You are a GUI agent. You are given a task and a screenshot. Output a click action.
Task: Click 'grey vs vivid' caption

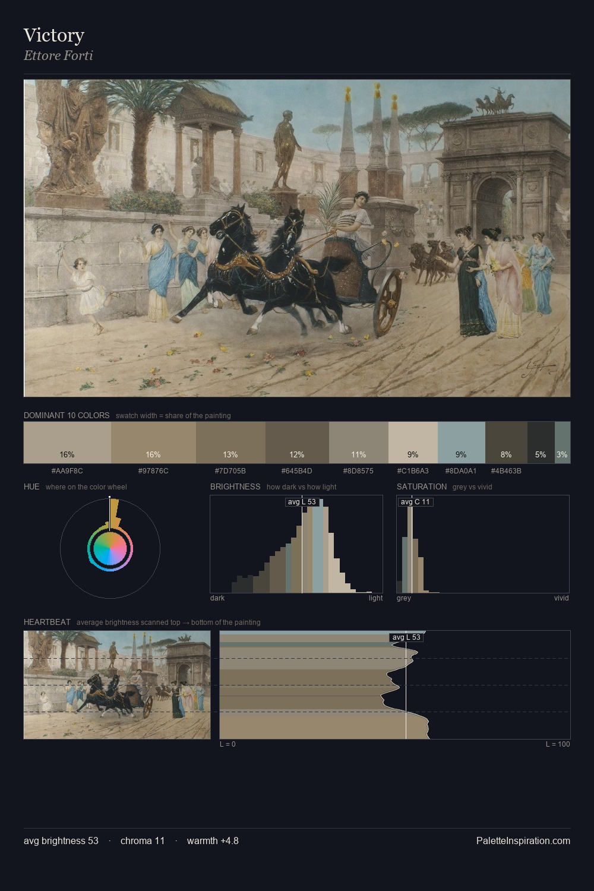coord(472,487)
